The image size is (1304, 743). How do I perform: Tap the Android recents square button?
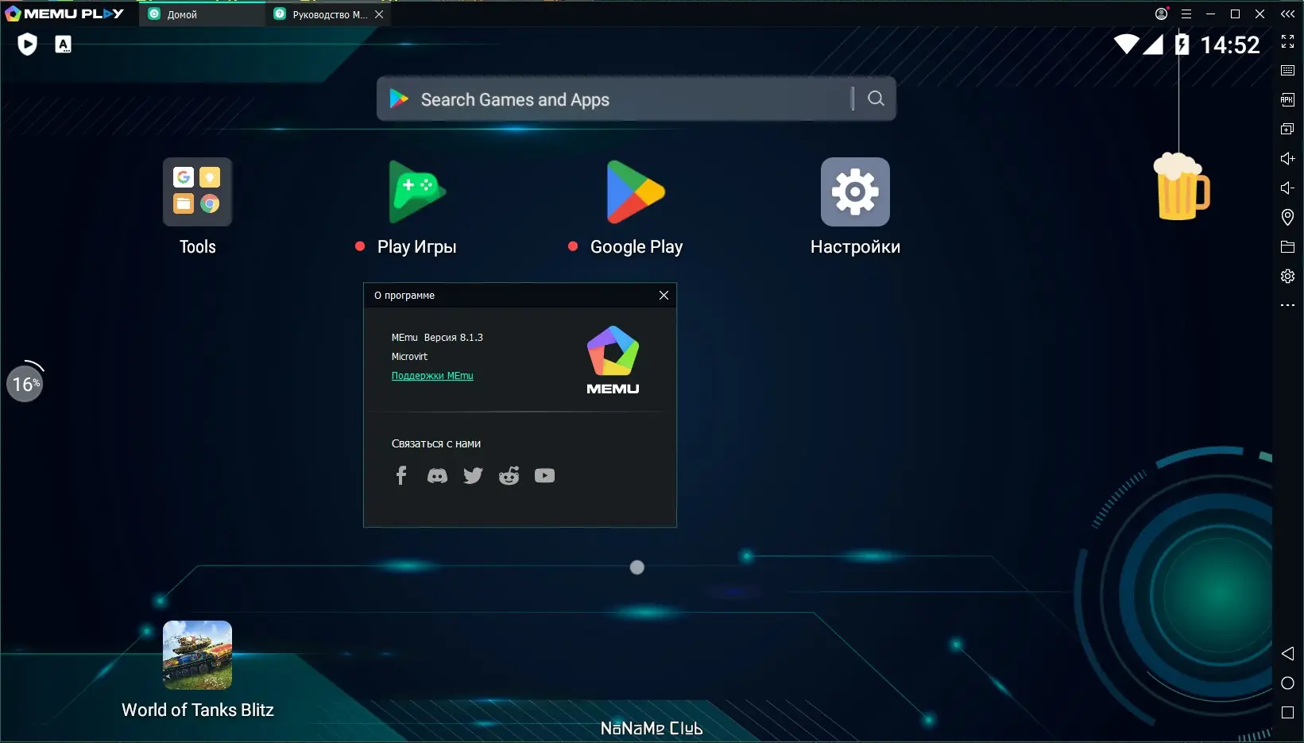pos(1288,713)
